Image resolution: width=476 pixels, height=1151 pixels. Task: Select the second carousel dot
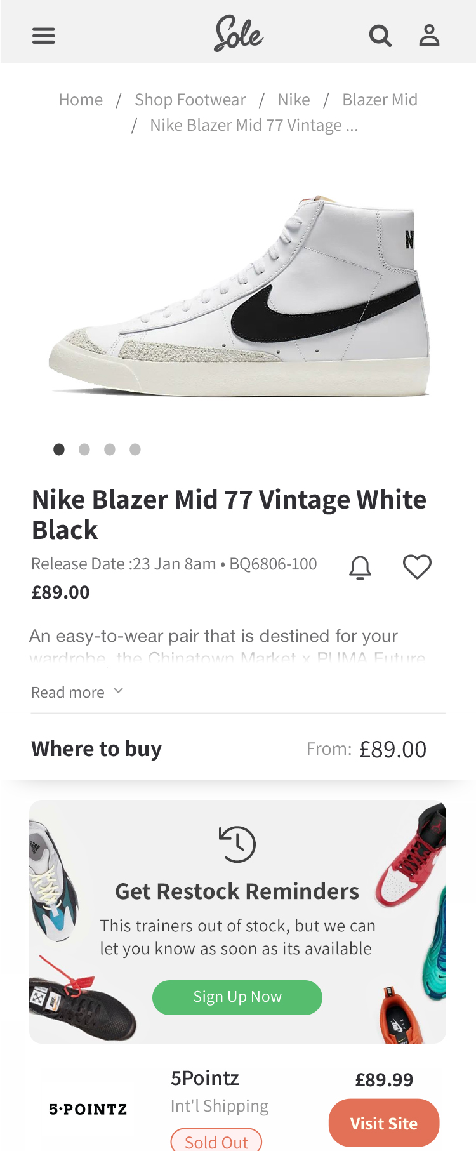[84, 449]
